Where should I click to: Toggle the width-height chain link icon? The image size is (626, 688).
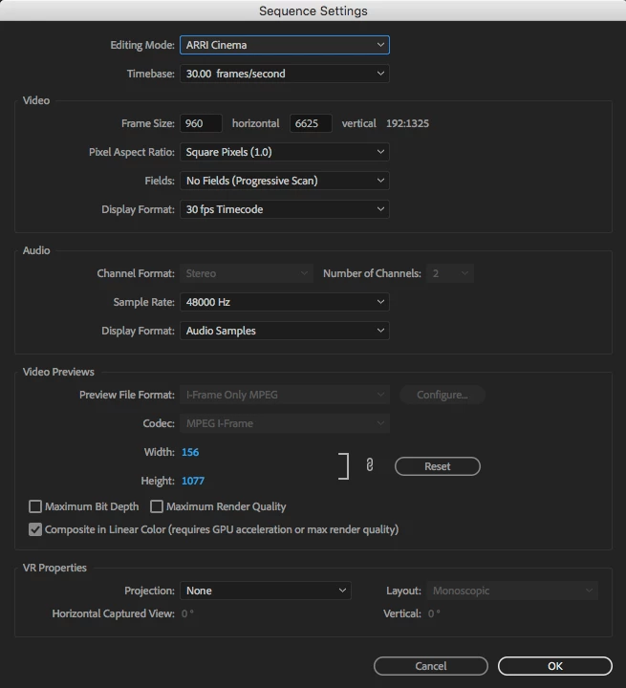point(370,464)
